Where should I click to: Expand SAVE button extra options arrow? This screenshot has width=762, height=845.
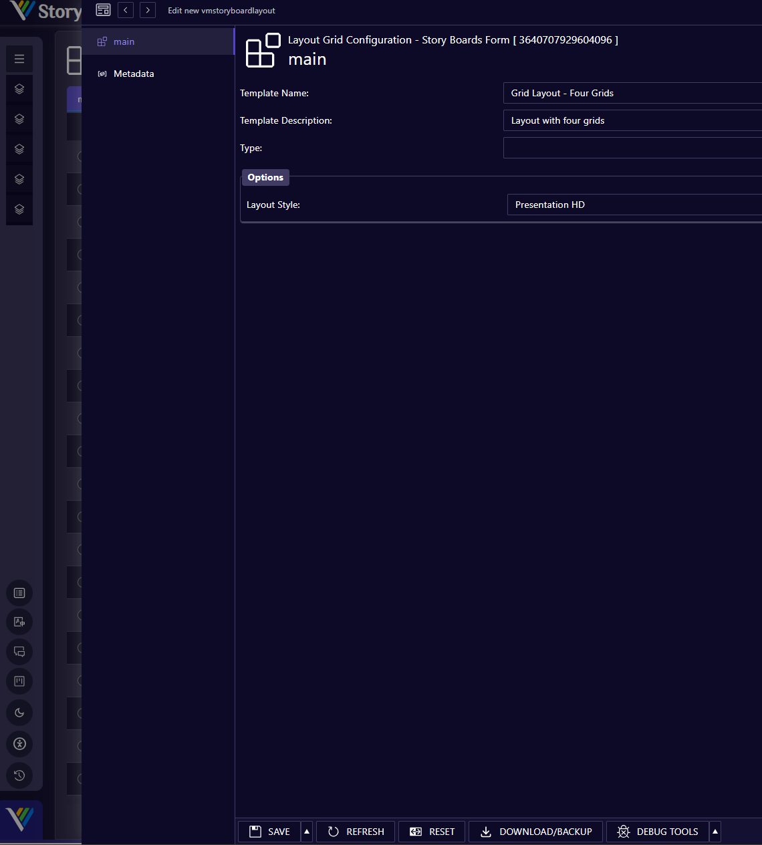pyautogui.click(x=306, y=831)
